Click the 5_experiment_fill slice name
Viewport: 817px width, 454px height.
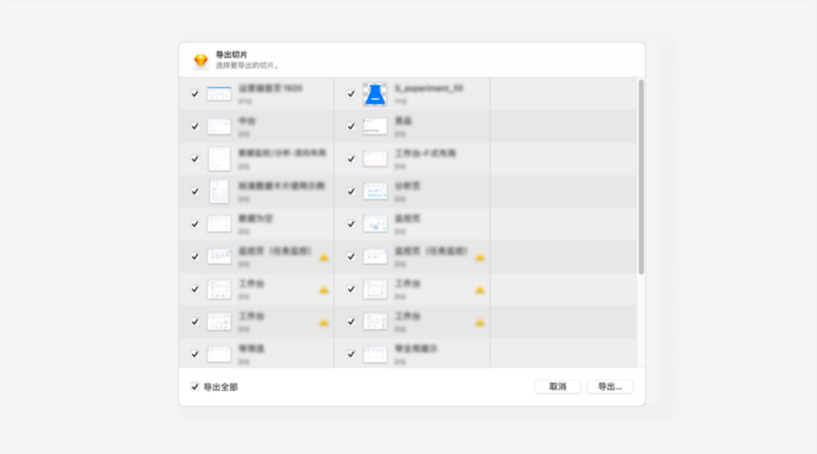point(429,89)
